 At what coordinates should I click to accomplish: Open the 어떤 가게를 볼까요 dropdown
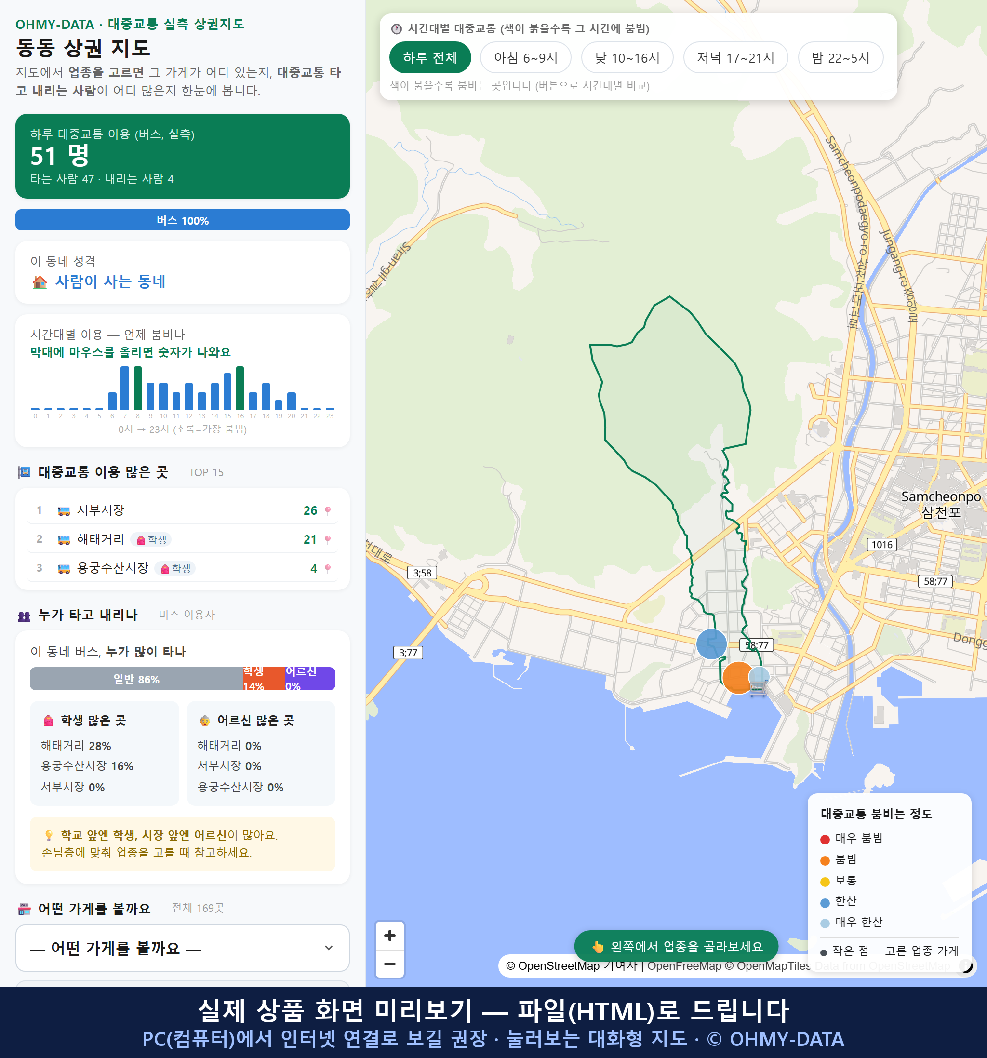coord(183,948)
